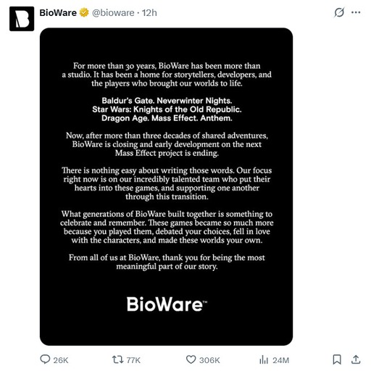Open the share post upload icon
Screen dimensions: 371x371
[356, 359]
